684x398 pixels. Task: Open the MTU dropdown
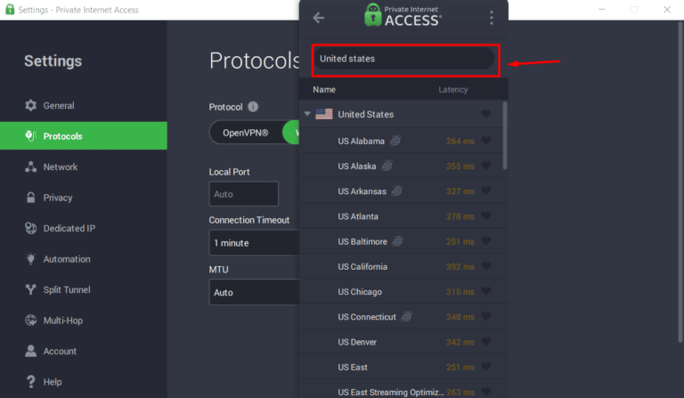pyautogui.click(x=254, y=292)
